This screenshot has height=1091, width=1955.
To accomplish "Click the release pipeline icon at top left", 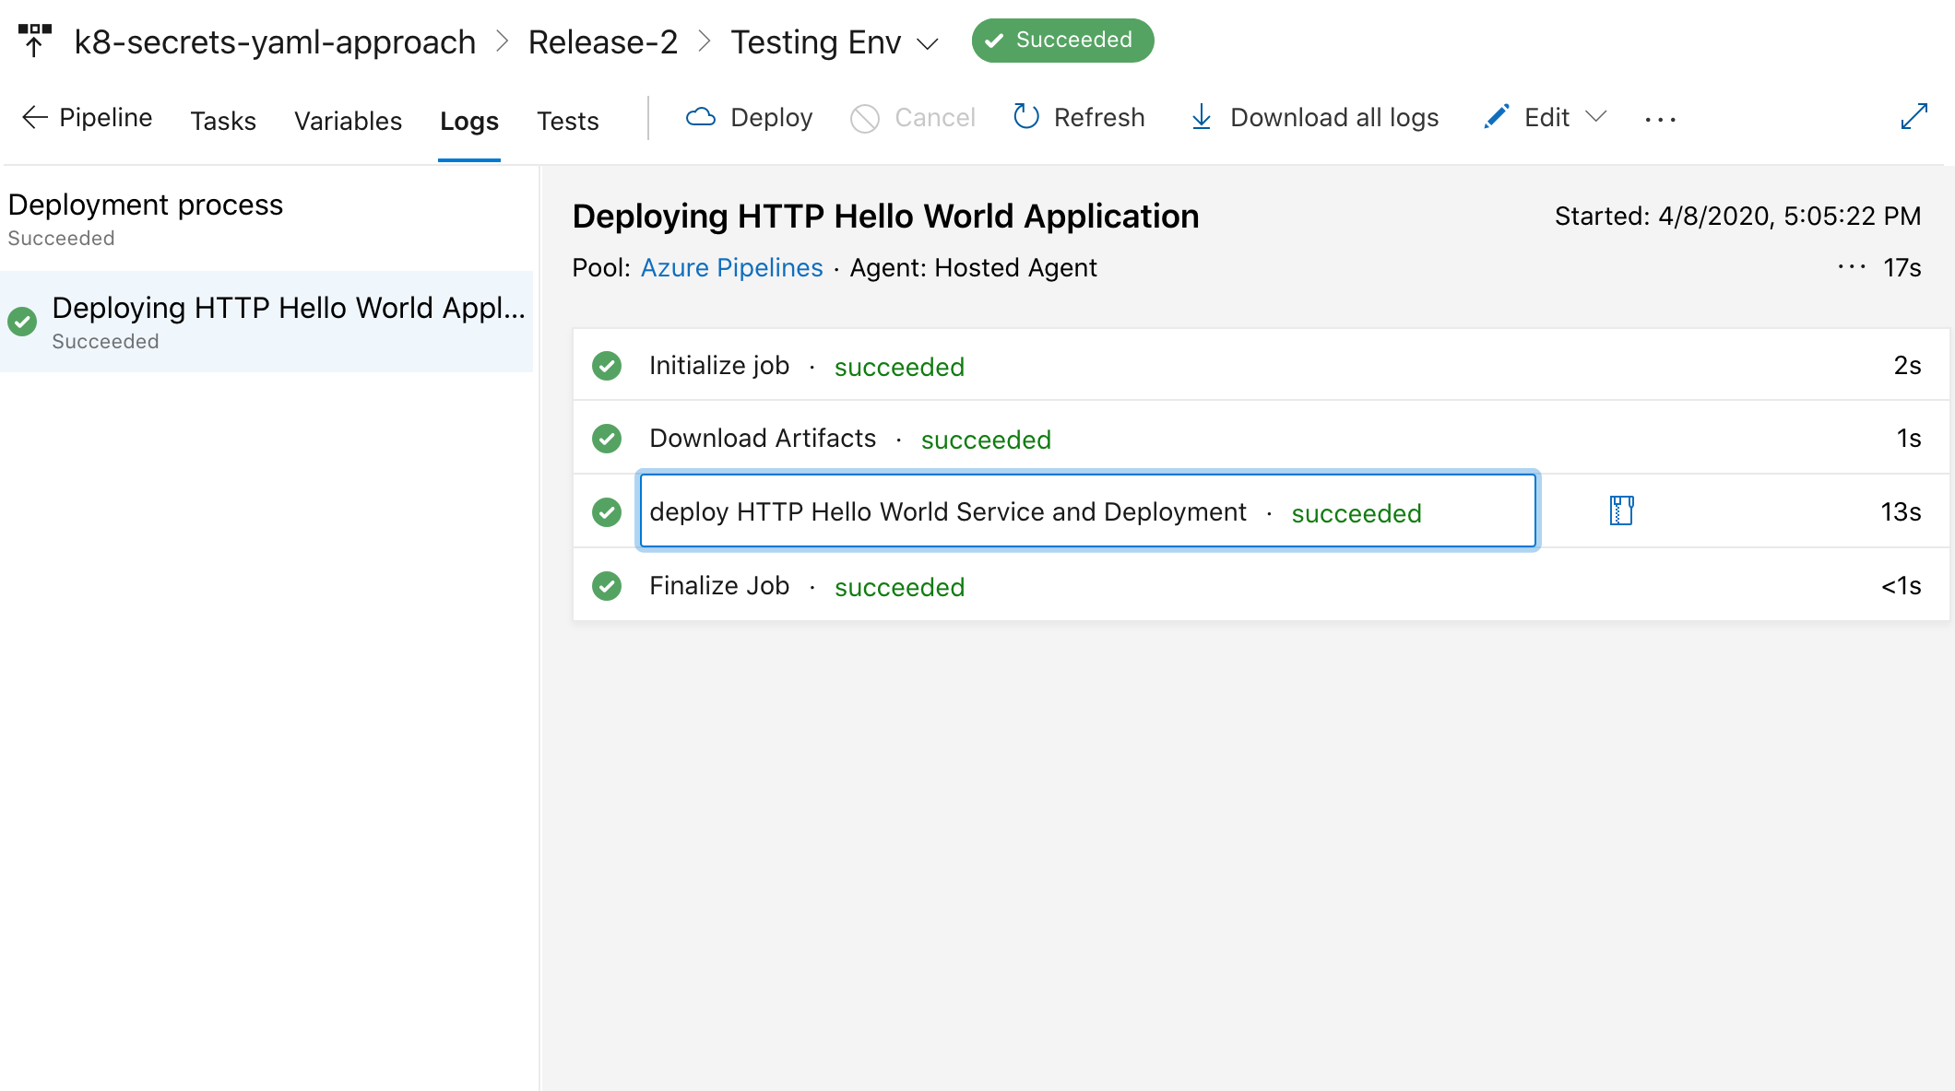I will [x=35, y=41].
